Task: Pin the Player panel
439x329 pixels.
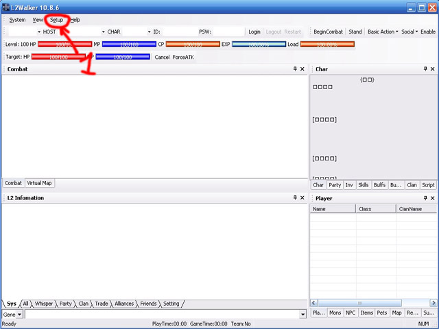Action: coord(425,198)
